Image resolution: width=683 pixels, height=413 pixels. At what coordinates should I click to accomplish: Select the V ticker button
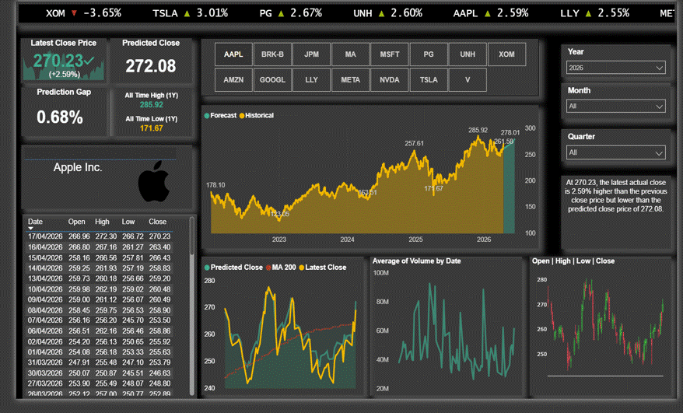click(468, 80)
